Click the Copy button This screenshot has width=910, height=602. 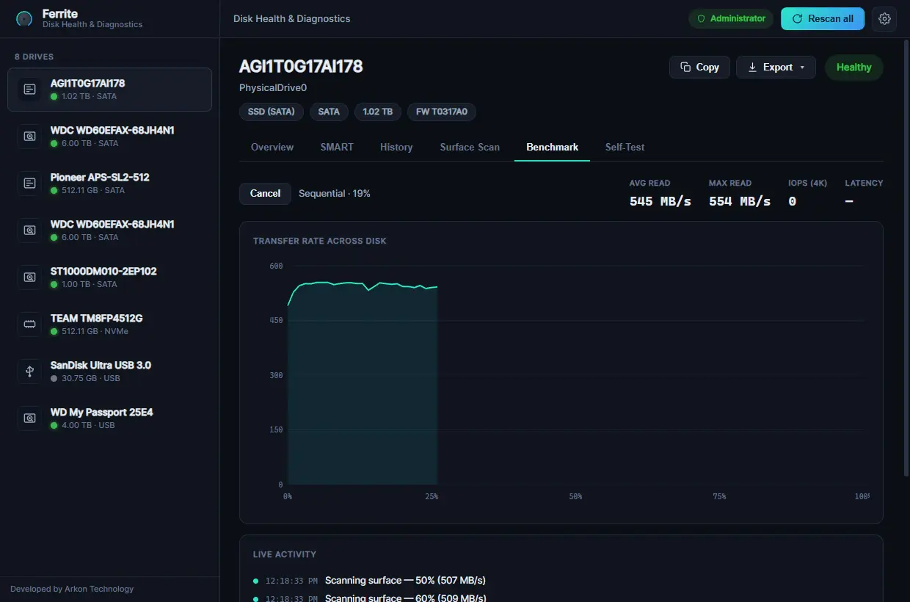click(x=699, y=67)
